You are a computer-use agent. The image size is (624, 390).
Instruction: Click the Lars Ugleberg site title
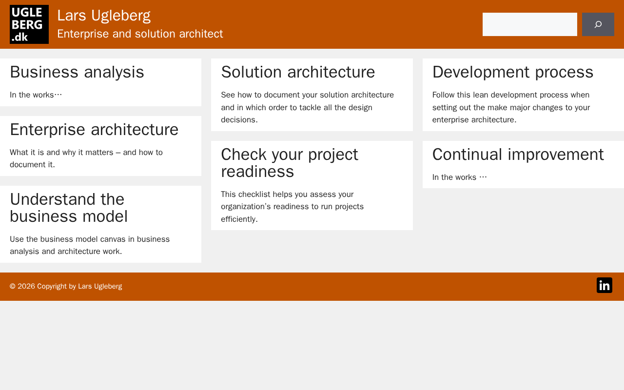pos(104,16)
